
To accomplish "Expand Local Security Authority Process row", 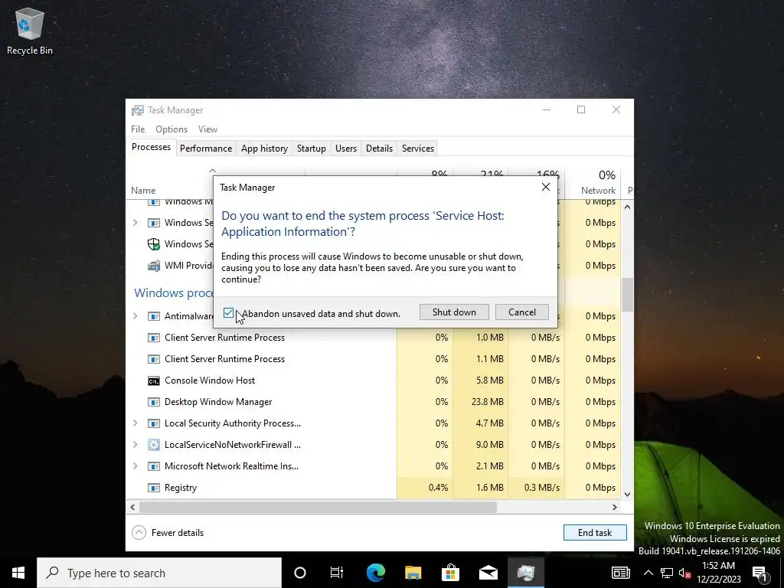I will click(x=135, y=423).
